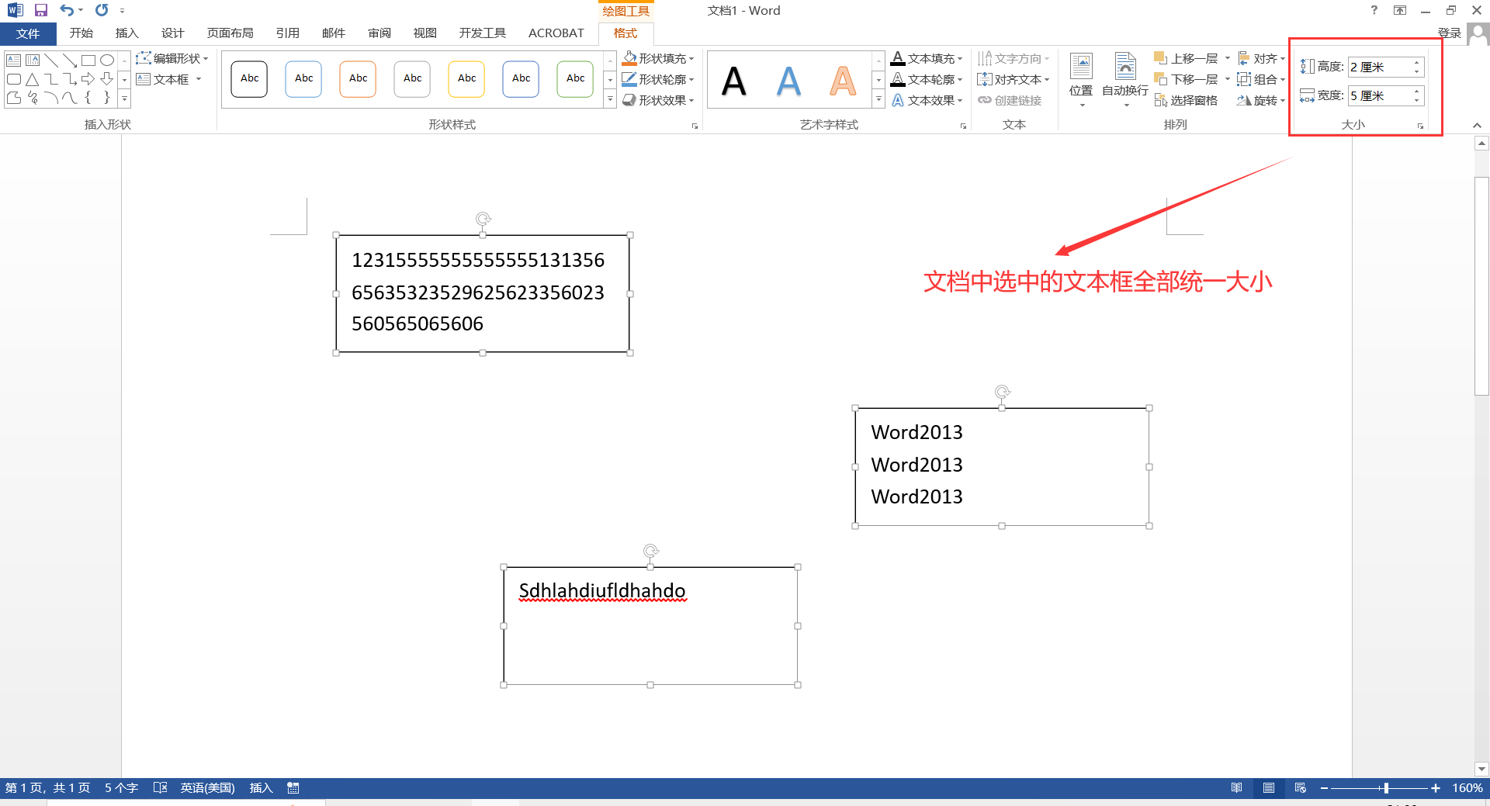The width and height of the screenshot is (1490, 806).
Task: Open Word Help question mark
Action: click(x=1374, y=10)
